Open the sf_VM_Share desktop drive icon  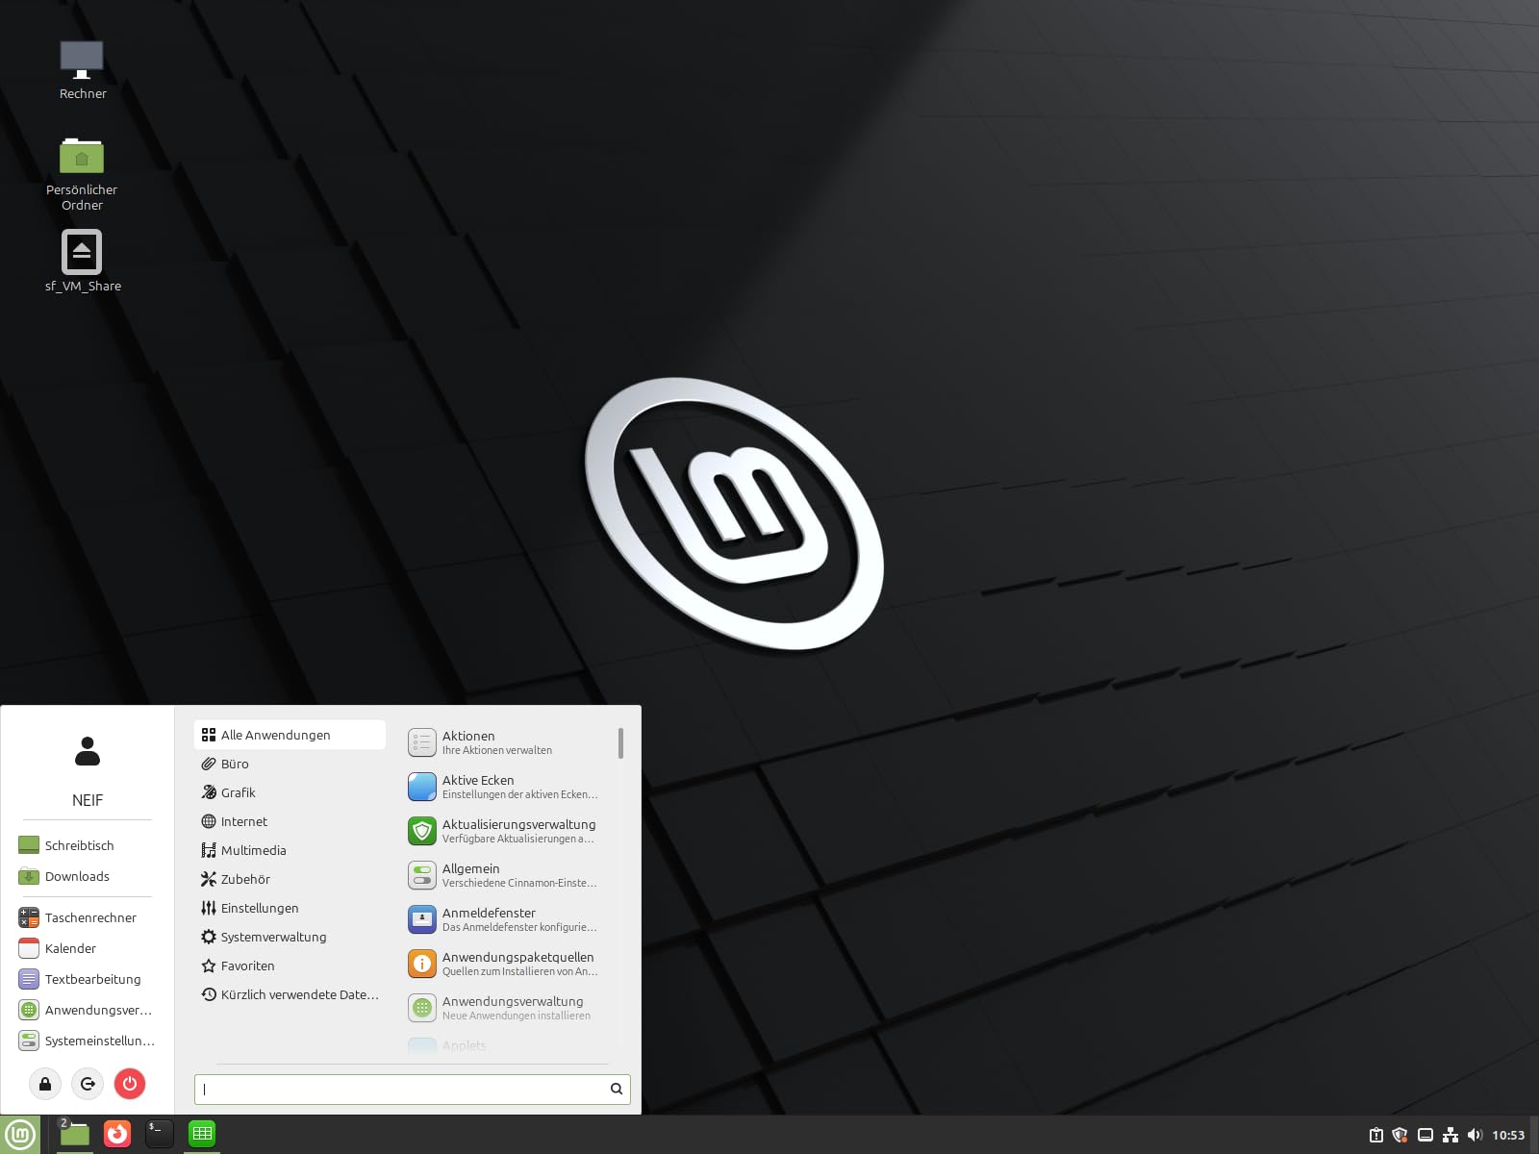click(82, 261)
